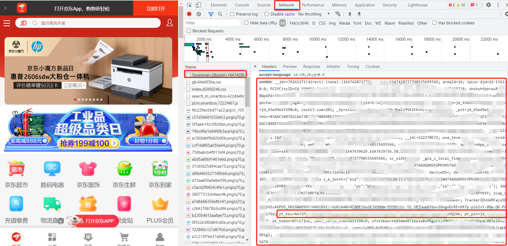Clear the network log
The image size is (508, 246).
pyautogui.click(x=198, y=14)
